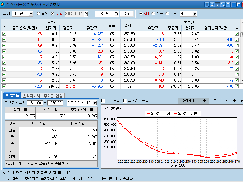The height and width of the screenshot is (182, 243).
Task: Select the 선물 radio option
Action: (153, 14)
